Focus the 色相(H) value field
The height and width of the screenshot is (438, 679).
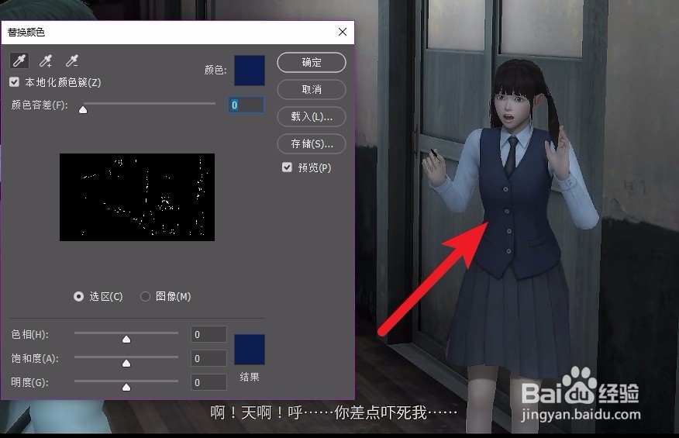[x=209, y=334]
